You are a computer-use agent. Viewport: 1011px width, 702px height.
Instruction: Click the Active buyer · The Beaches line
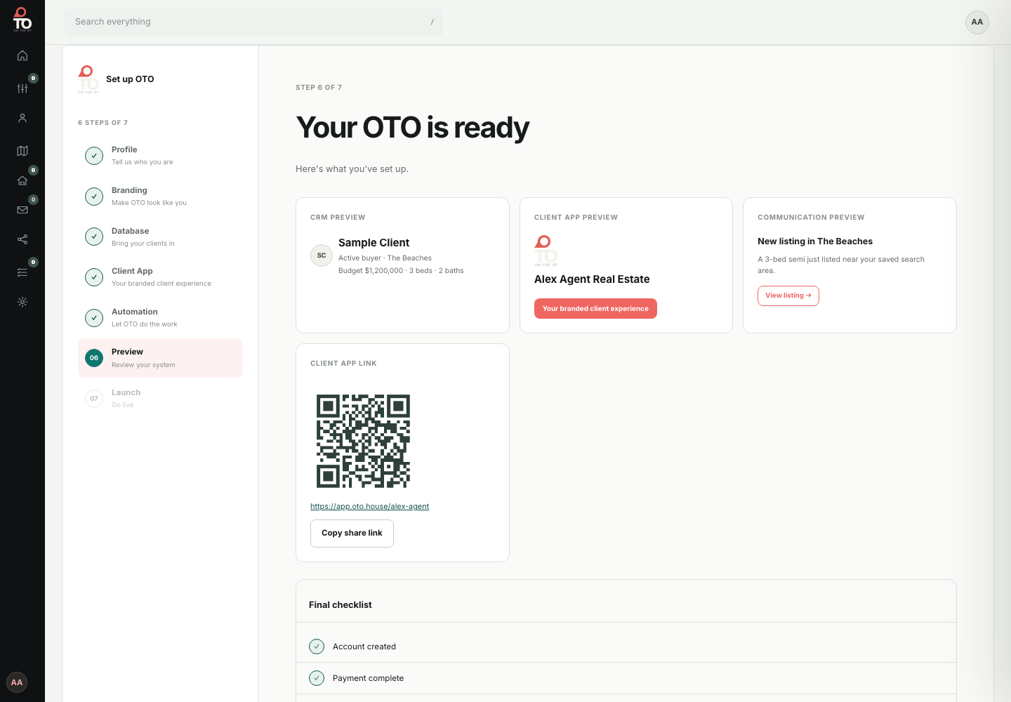385,258
